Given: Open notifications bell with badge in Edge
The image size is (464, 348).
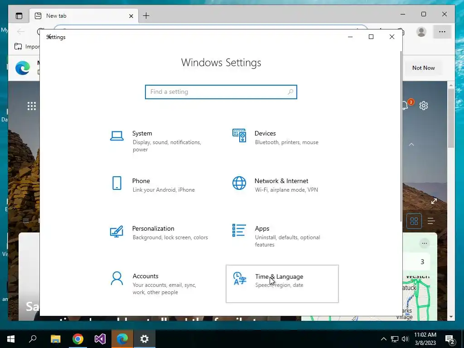Looking at the screenshot, I should point(406,105).
